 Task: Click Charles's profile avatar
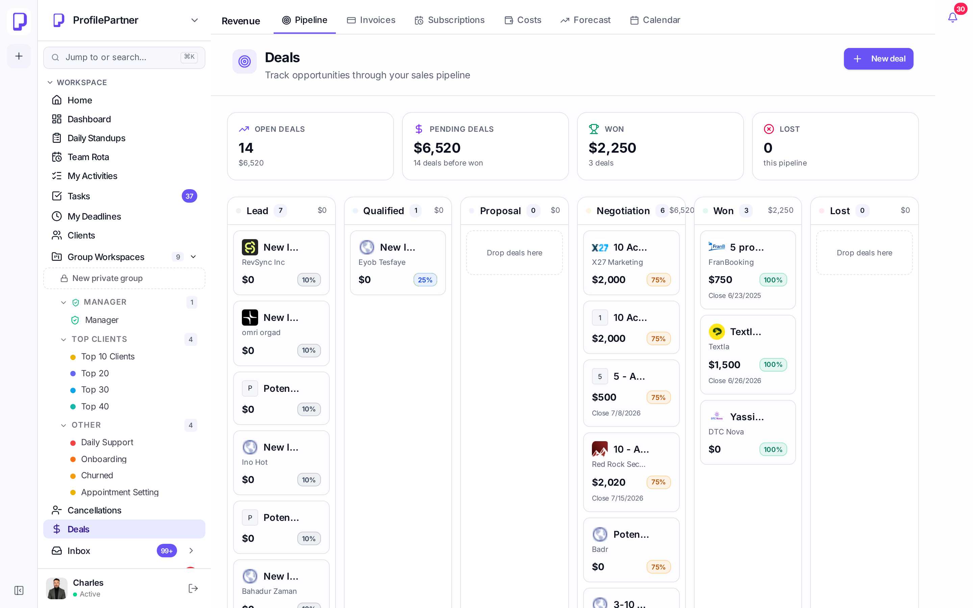click(57, 588)
